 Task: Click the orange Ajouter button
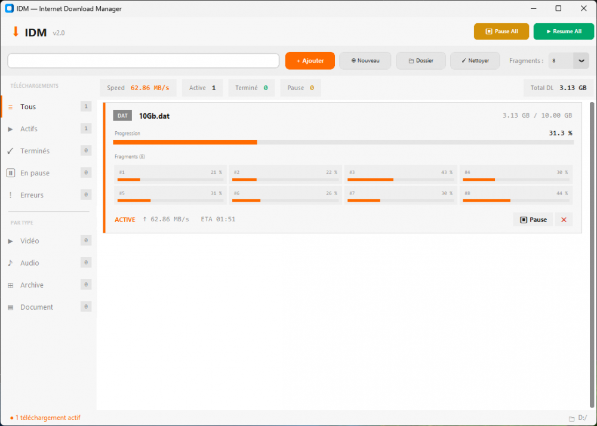[310, 61]
